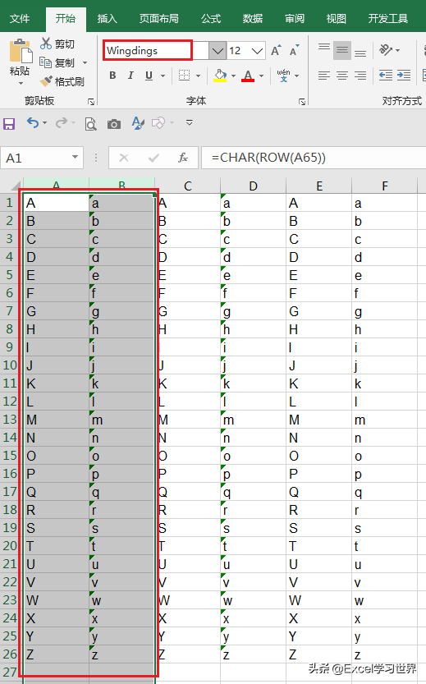The image size is (426, 684).
Task: Select row 13 header
Action: point(10,420)
